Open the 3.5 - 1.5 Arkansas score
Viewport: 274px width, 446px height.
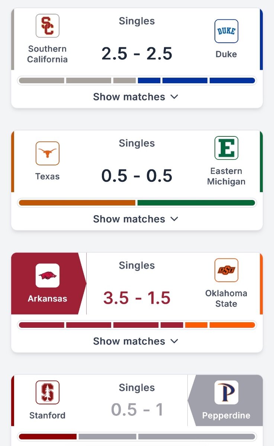pos(137,298)
